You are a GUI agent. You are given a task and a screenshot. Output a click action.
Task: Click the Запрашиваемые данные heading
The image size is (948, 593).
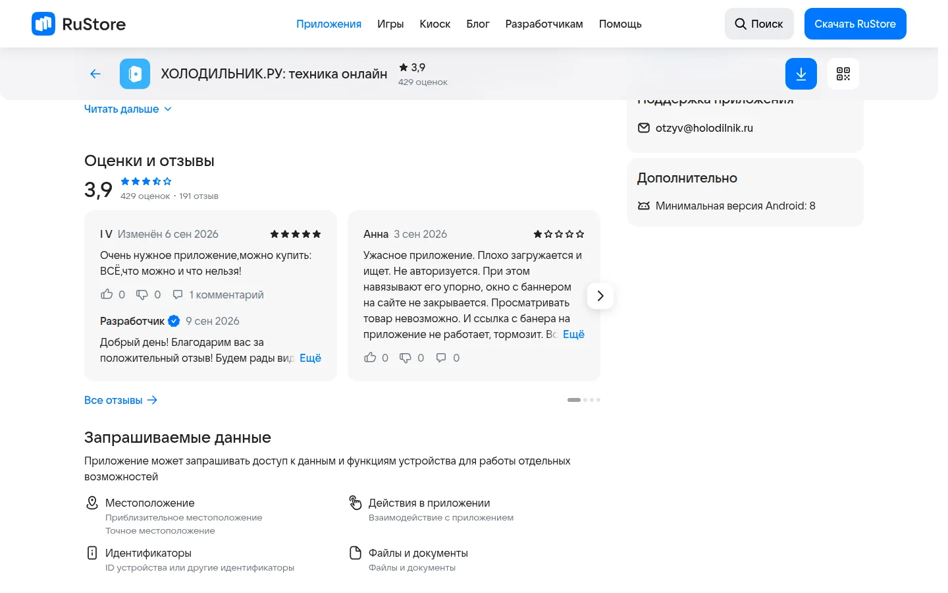[178, 438]
